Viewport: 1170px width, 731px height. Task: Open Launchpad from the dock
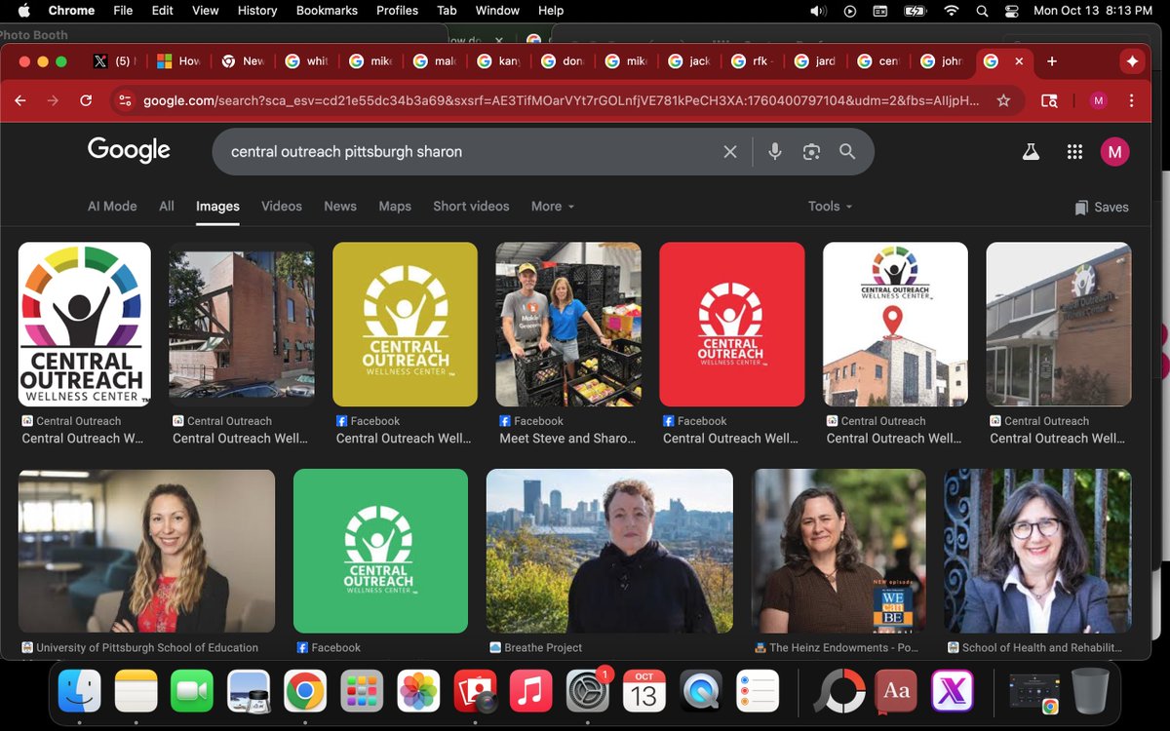pos(362,692)
